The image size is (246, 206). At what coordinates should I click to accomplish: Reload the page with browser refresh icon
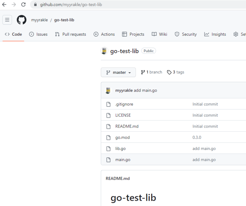click(23, 5)
